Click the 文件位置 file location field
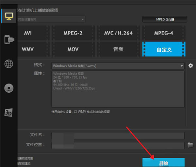 118,145
